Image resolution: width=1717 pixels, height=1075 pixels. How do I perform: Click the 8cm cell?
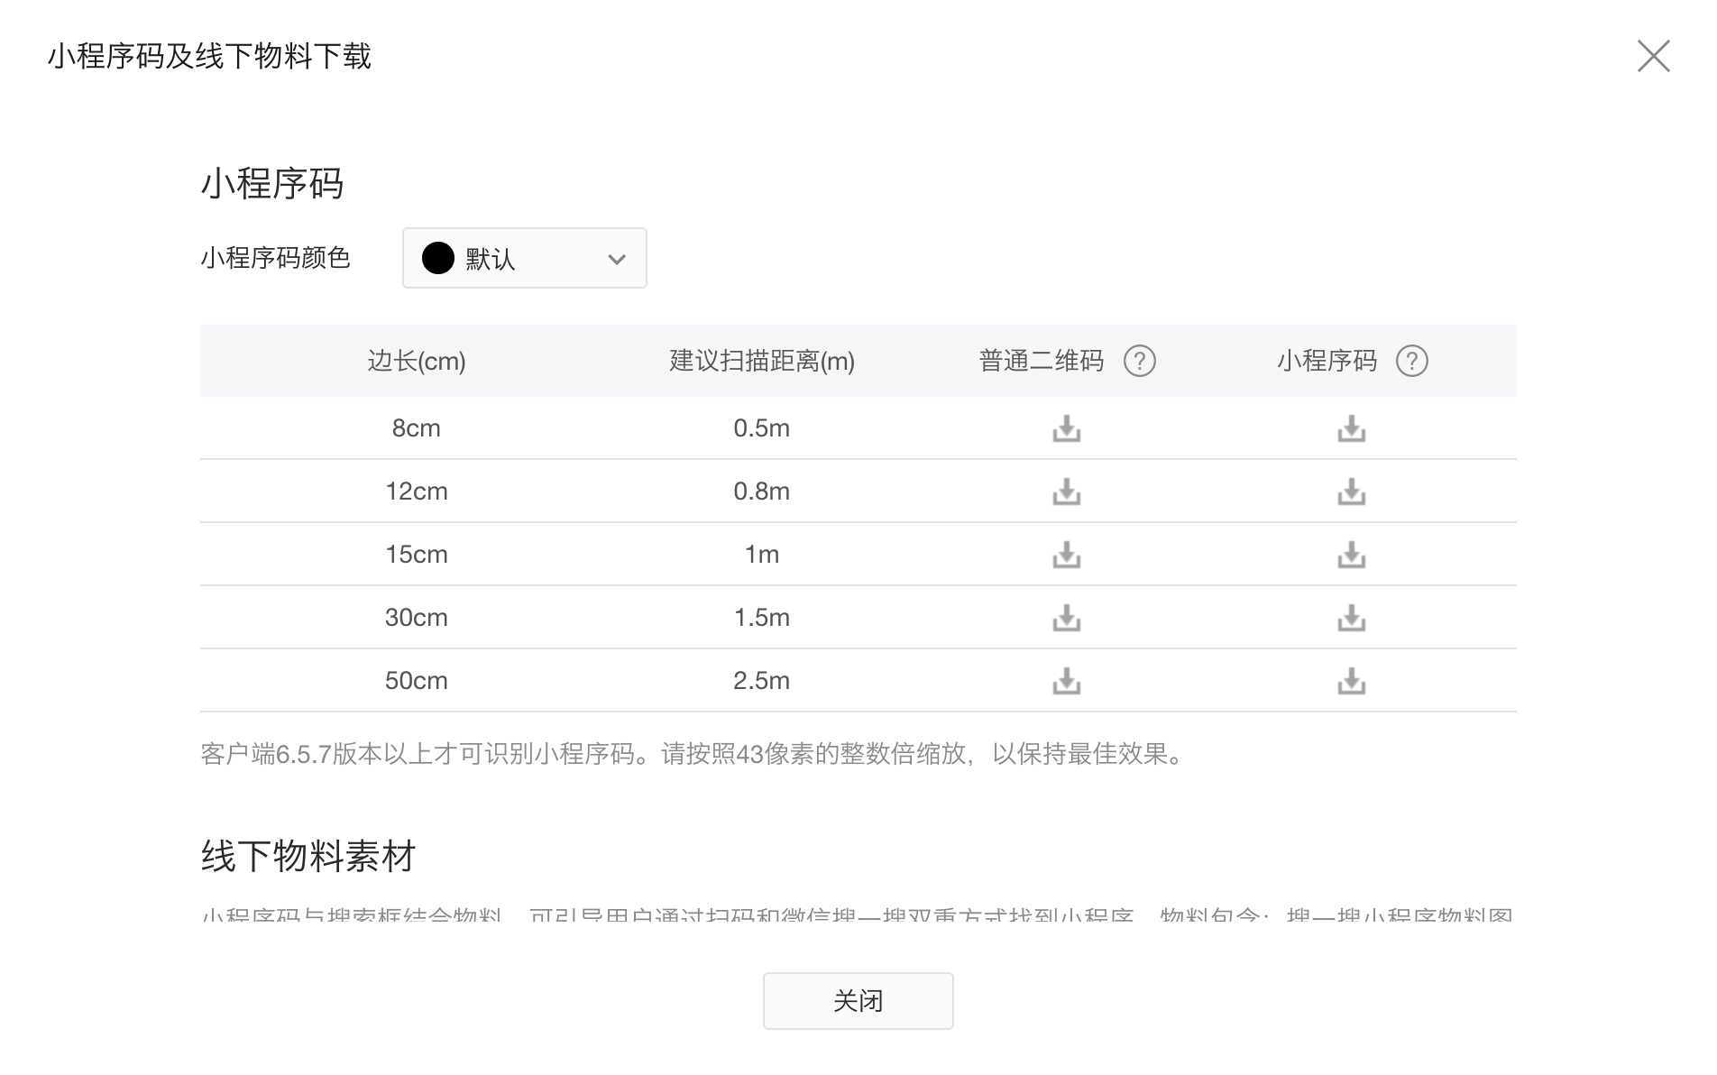tap(417, 428)
